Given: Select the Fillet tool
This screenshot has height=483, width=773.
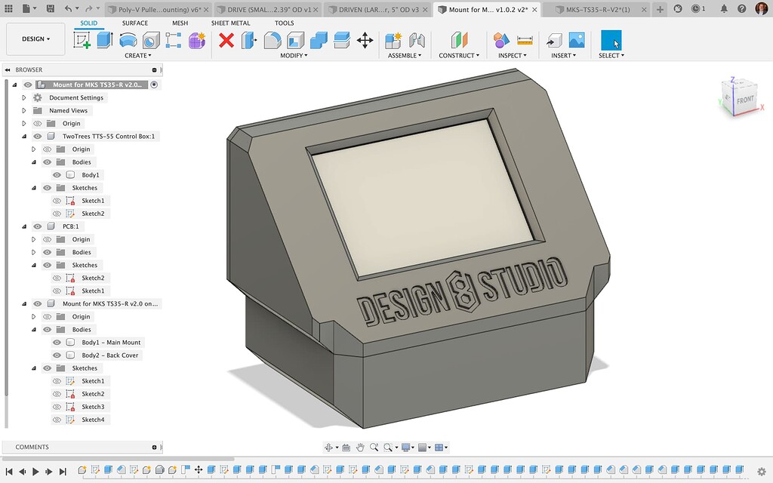Looking at the screenshot, I should 272,40.
